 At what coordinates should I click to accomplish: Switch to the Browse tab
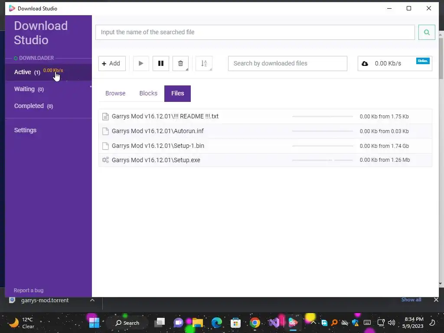click(x=115, y=94)
